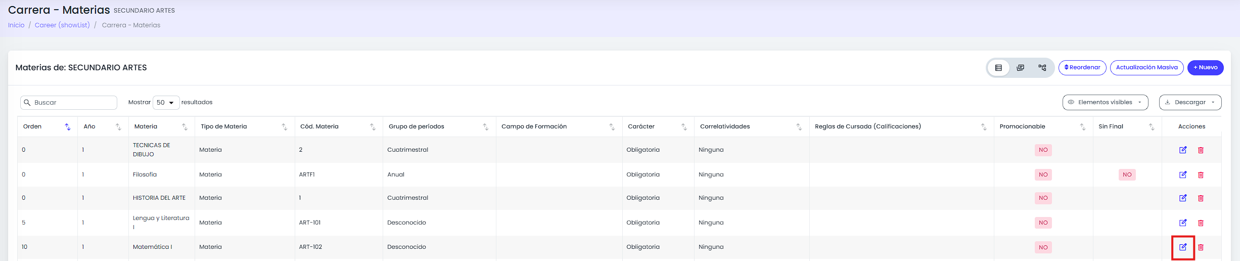Delete the Filosofía subject row
Viewport: 1240px width, 261px height.
tap(1201, 175)
